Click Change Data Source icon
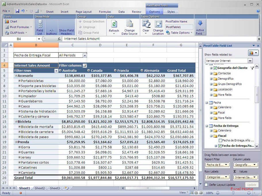The height and width of the screenshot is (196, 262). (130, 24)
